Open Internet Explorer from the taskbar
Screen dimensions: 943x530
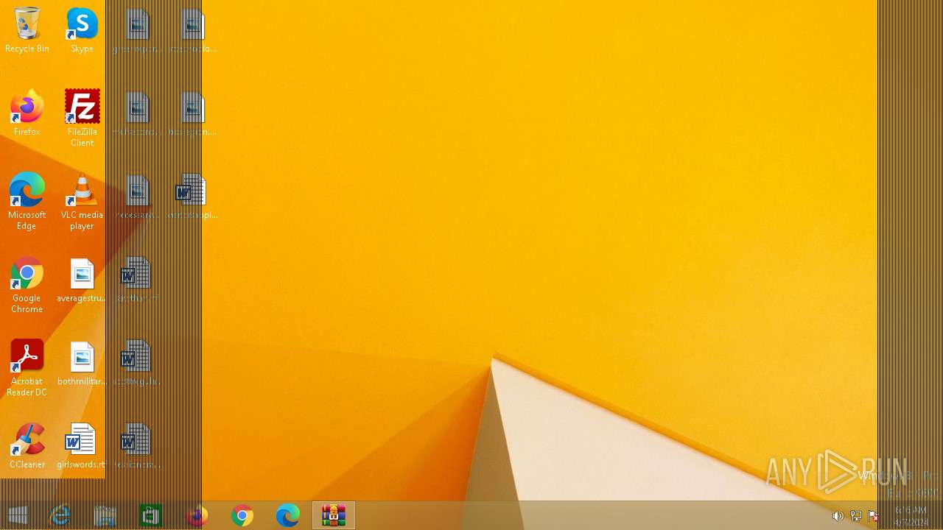pos(60,516)
